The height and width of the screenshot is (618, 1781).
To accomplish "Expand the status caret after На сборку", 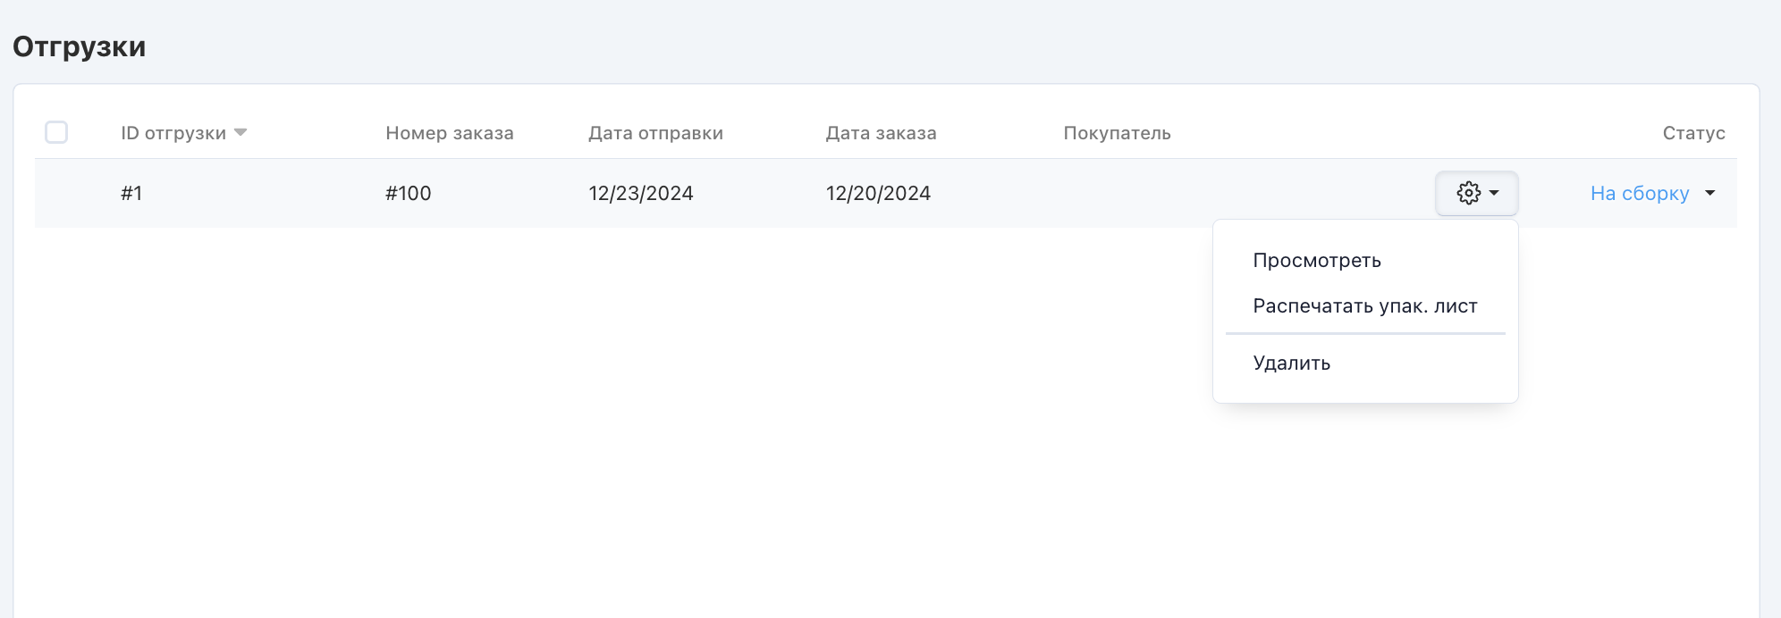I will [1709, 193].
